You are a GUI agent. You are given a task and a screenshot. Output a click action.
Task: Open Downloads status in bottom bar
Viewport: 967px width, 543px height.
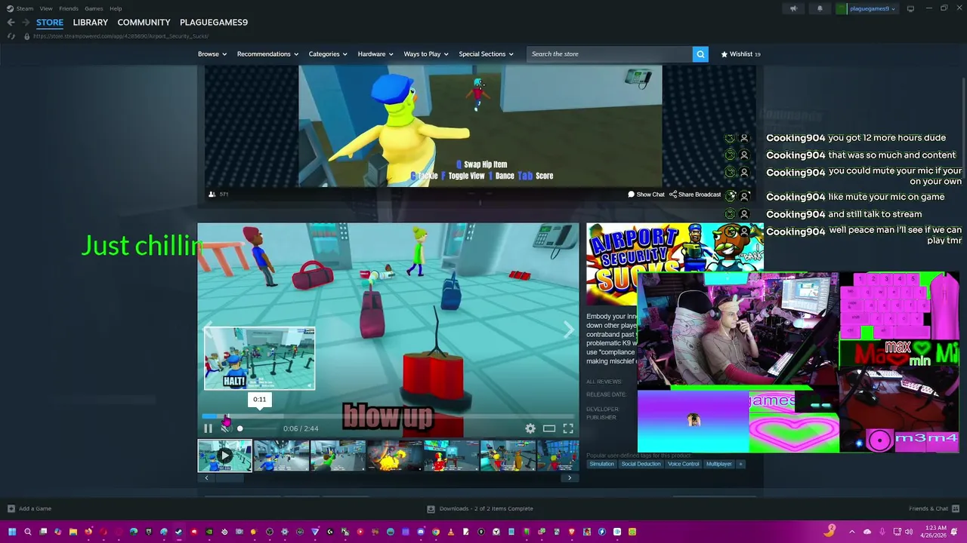pyautogui.click(x=480, y=508)
